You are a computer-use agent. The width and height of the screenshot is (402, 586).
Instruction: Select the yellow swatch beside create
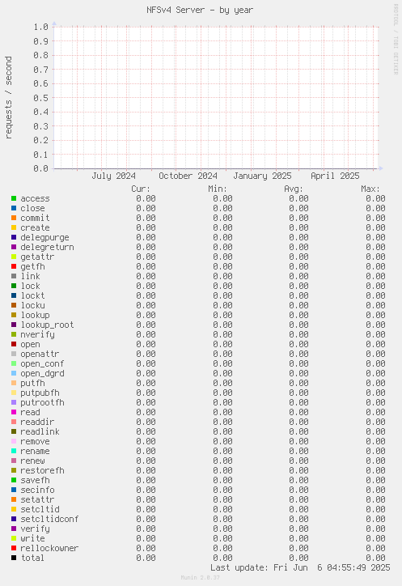(x=14, y=227)
